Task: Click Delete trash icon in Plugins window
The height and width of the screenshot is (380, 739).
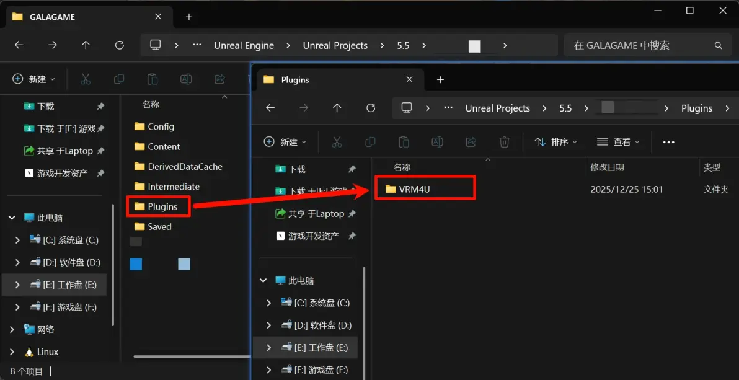Action: point(504,142)
